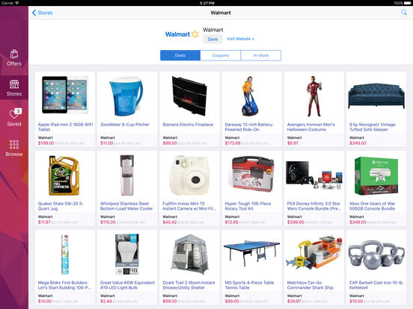Open the Offers section in sidebar
413x309 pixels.
(14, 57)
